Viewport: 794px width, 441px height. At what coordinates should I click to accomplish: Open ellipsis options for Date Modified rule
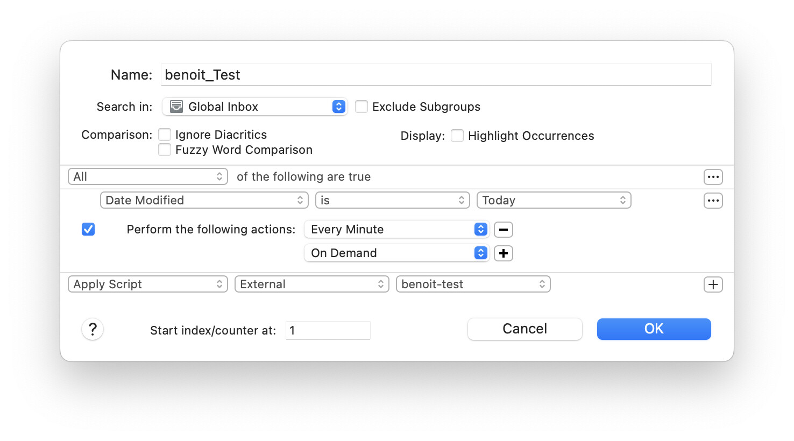(713, 201)
